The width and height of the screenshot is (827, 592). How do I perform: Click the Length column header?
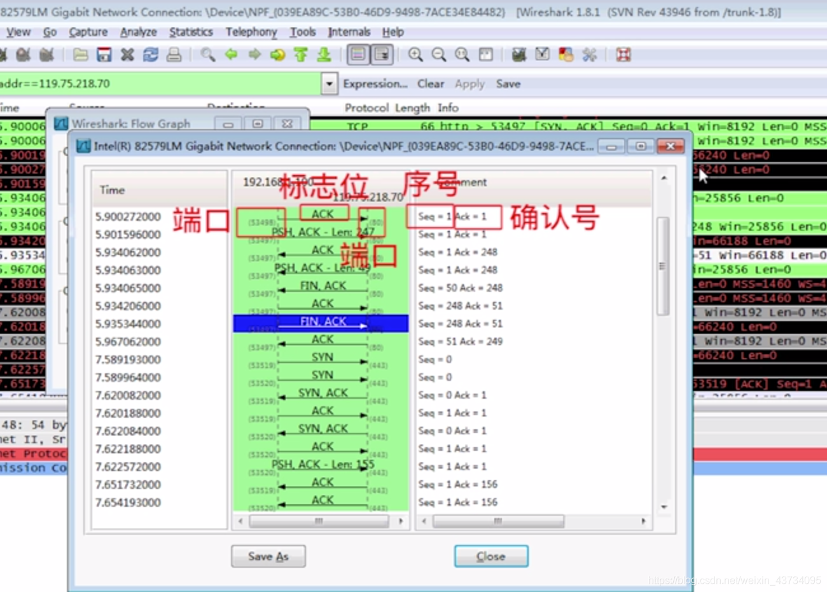click(x=412, y=108)
